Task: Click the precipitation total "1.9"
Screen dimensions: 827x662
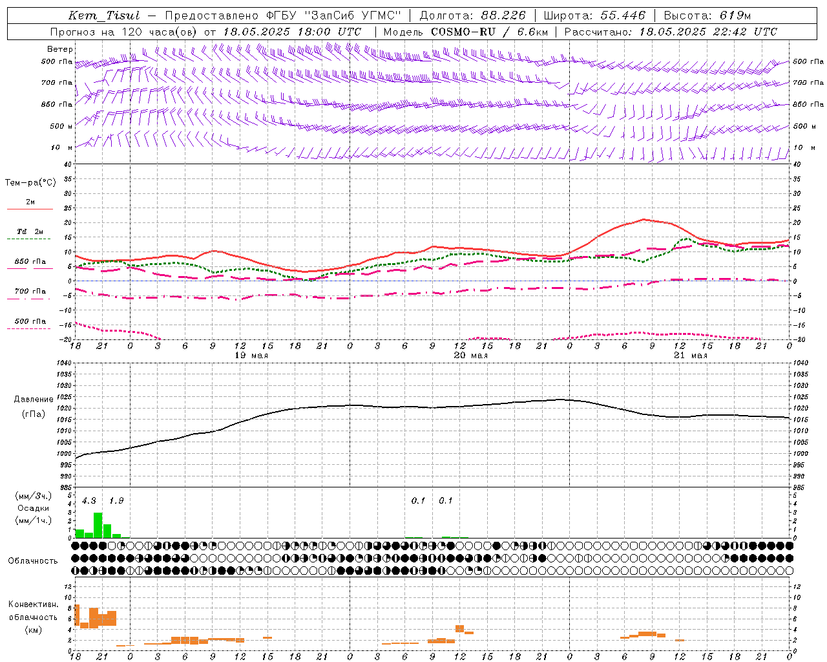Action: (116, 501)
